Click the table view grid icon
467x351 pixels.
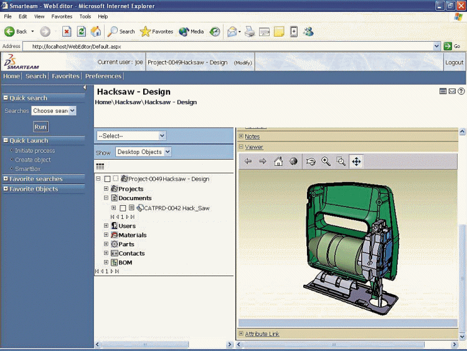(100, 166)
